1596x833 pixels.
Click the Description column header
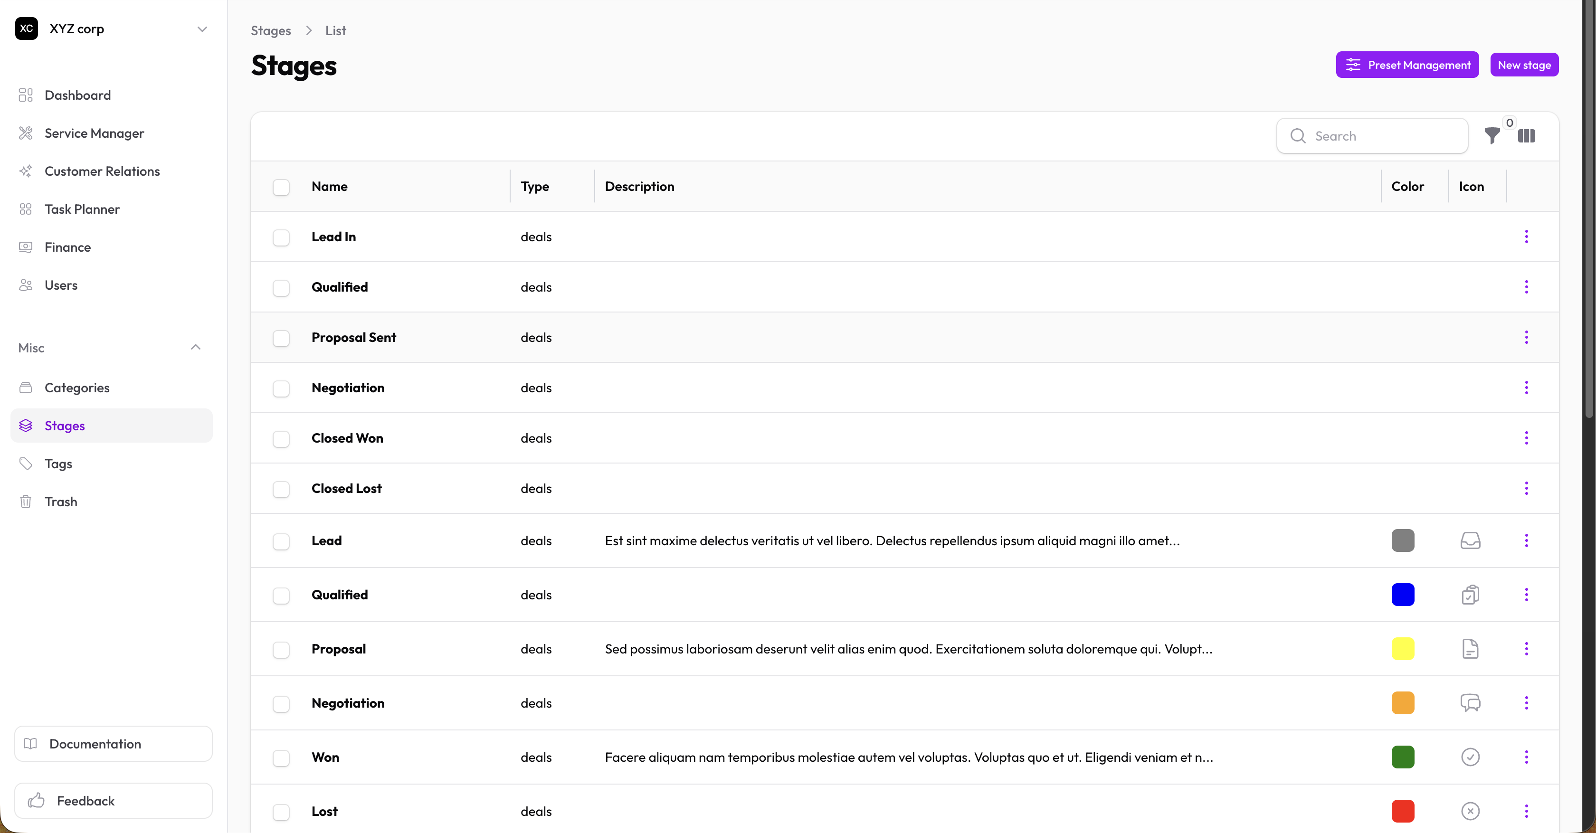coord(639,187)
